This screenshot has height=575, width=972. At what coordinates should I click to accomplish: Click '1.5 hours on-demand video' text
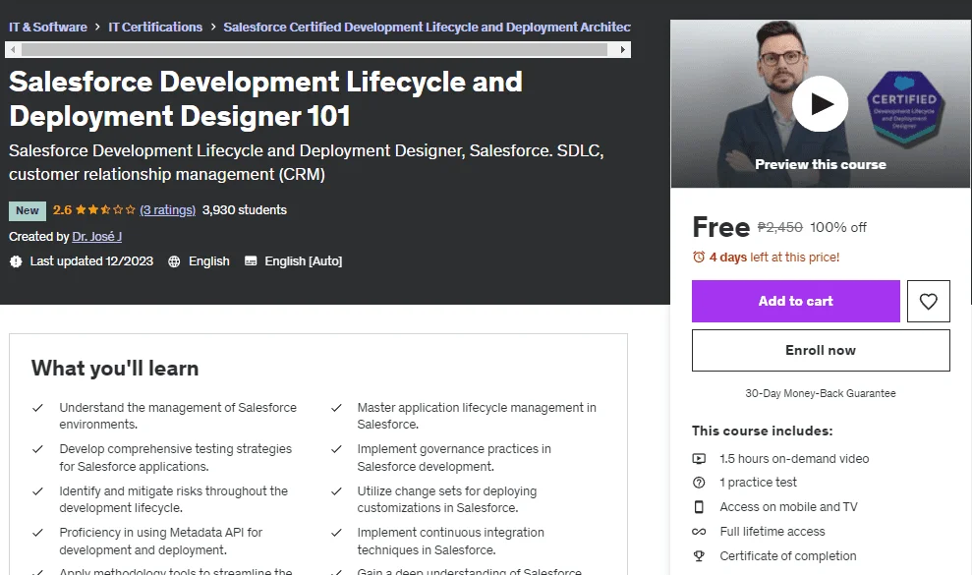[x=794, y=459]
